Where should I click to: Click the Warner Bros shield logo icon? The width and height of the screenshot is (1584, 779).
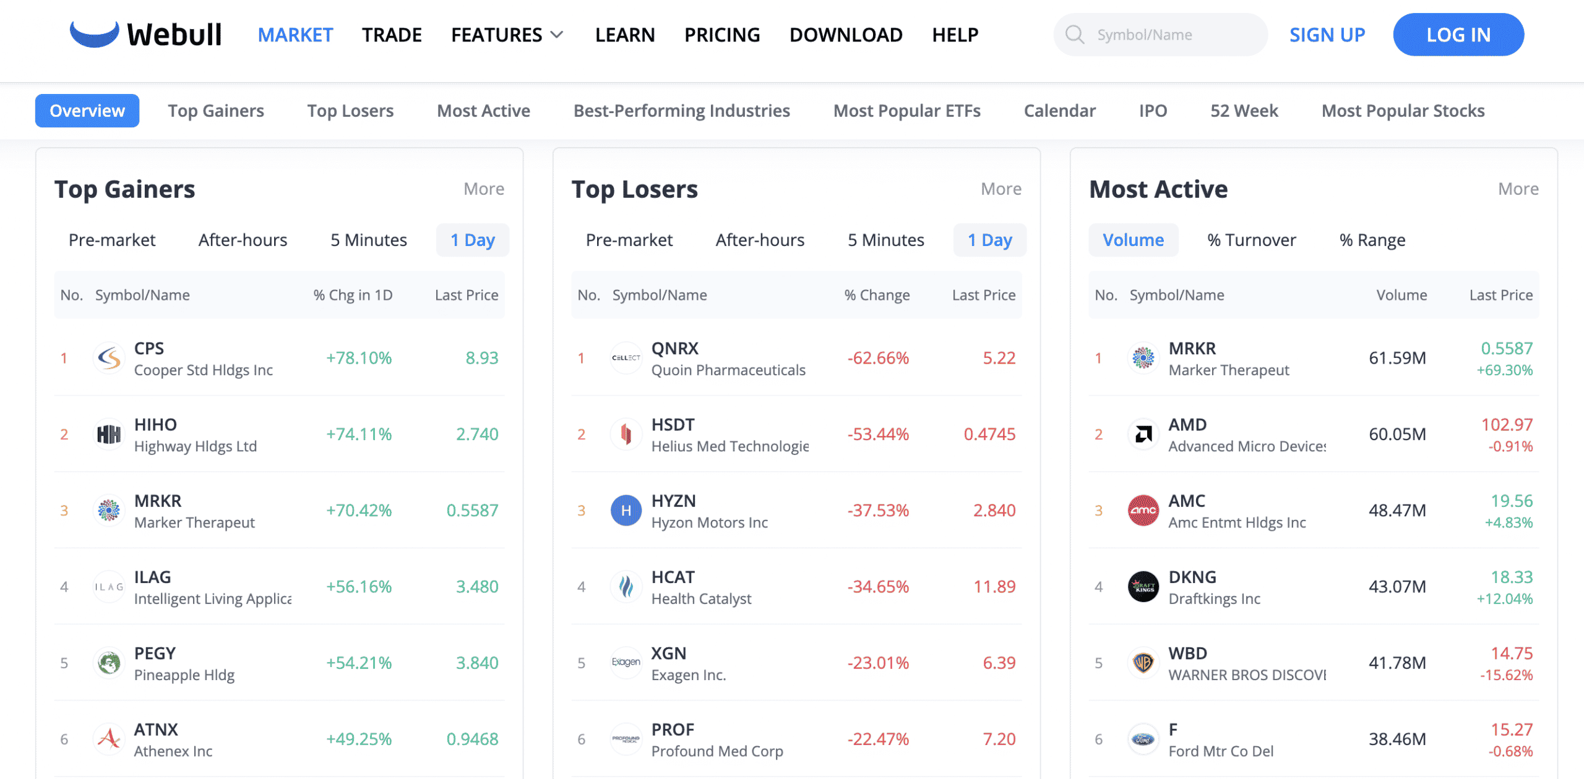(1143, 663)
